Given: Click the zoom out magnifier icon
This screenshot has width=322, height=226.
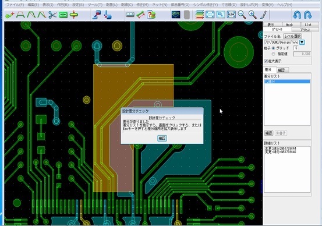Looking at the screenshot, I should coord(242,15).
